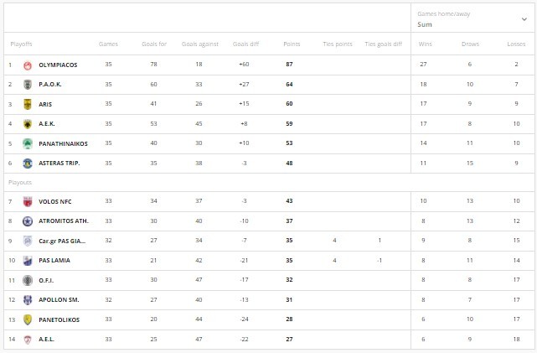The width and height of the screenshot is (537, 353).
Task: Click the P.A.O.K. club logo
Action: 27,85
